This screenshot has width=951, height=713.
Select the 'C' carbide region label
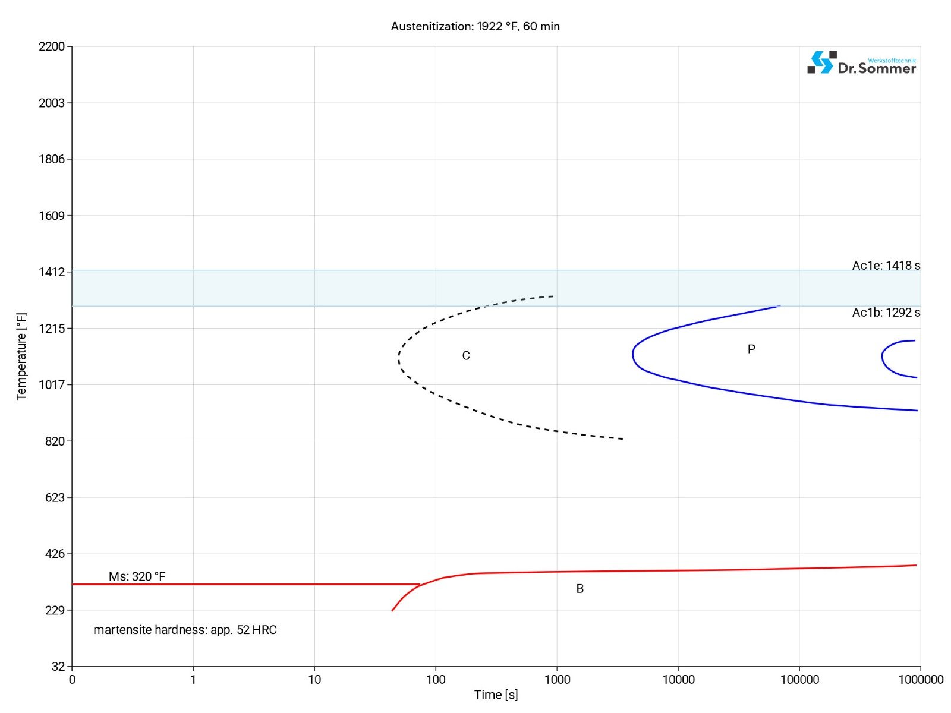466,356
